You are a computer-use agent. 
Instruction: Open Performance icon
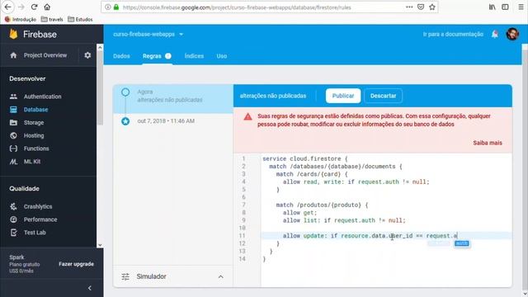(x=13, y=219)
